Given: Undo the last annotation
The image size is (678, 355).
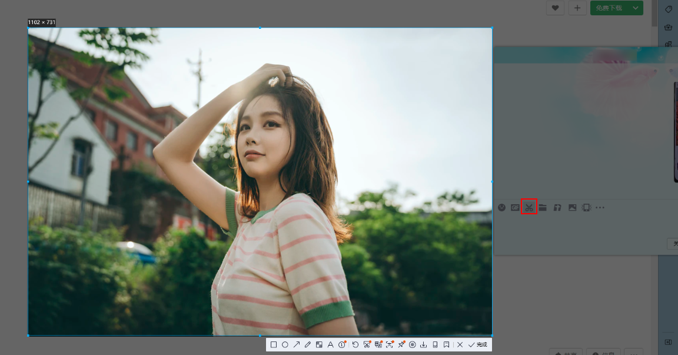Looking at the screenshot, I should coord(355,344).
